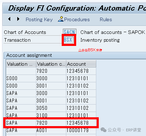Select the Account assignment group title

[x=29, y=55]
